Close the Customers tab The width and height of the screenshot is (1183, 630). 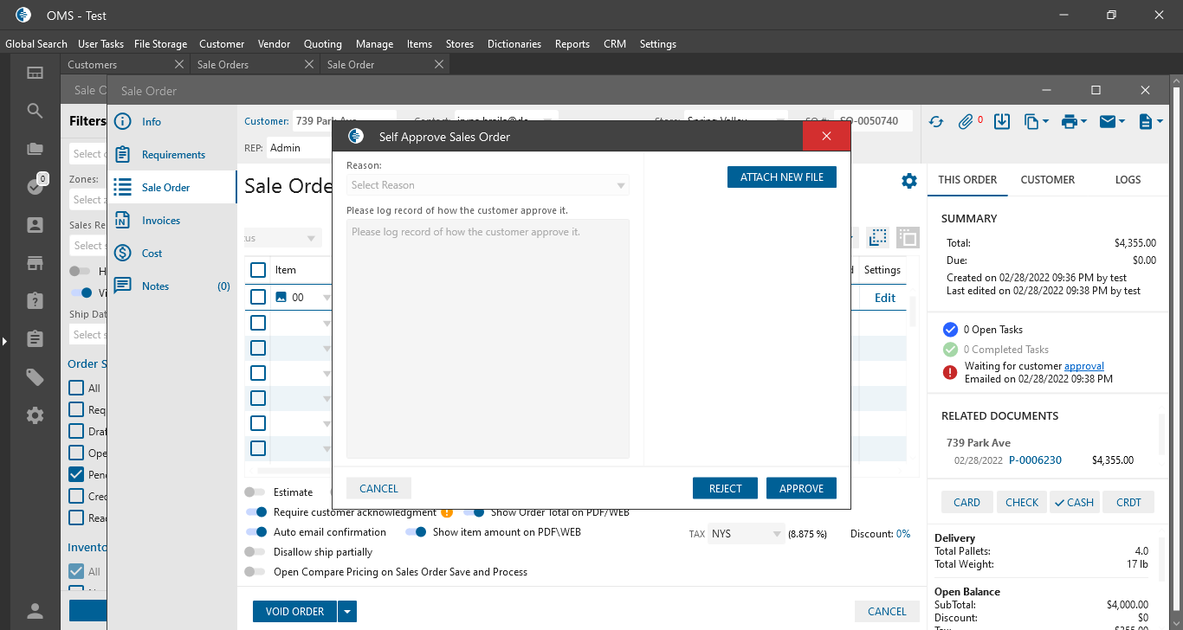pos(179,64)
